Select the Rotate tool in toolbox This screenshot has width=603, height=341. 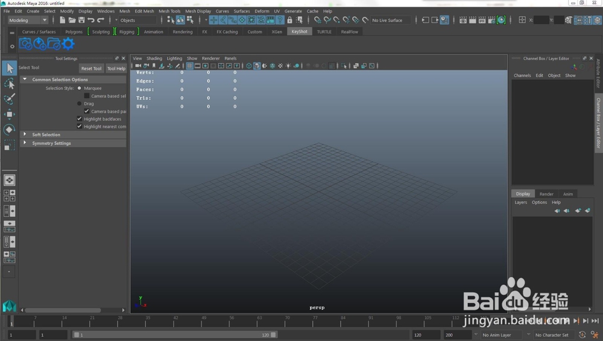9,130
